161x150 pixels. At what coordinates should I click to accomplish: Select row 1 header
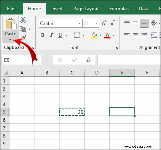(5, 81)
